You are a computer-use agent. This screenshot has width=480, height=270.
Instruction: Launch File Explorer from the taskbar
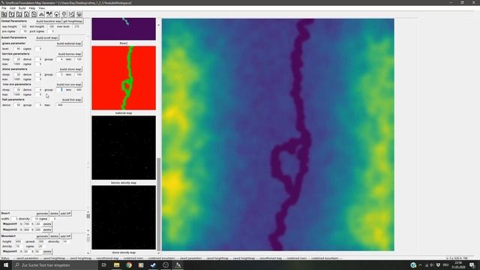click(117, 265)
